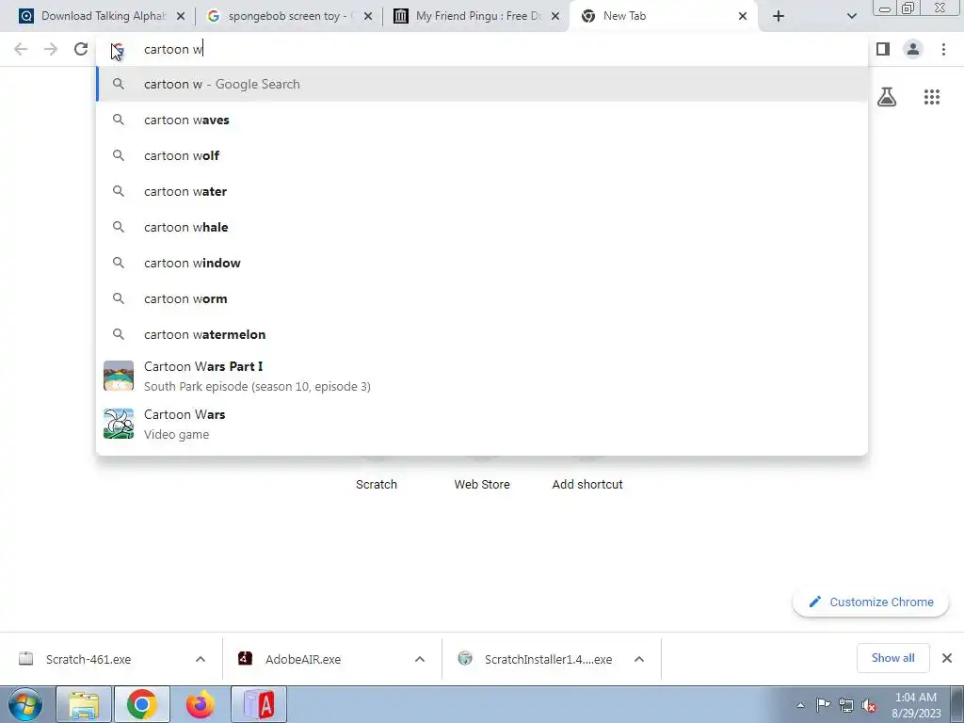Open a new tab with plus button
Viewport: 964px width, 723px height.
779,16
